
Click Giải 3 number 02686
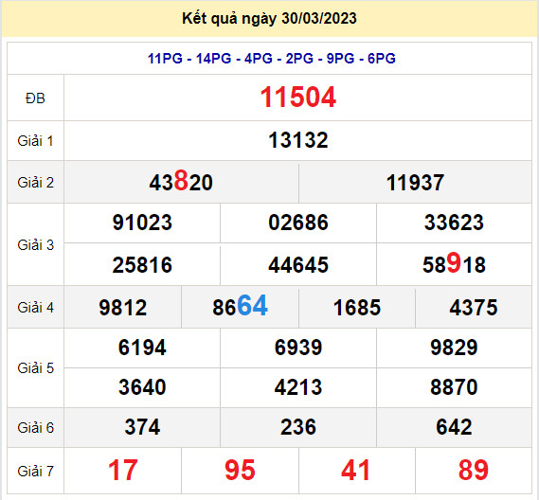298,223
